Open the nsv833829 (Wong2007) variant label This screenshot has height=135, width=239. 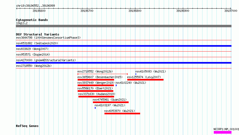pyautogui.click(x=32, y=49)
